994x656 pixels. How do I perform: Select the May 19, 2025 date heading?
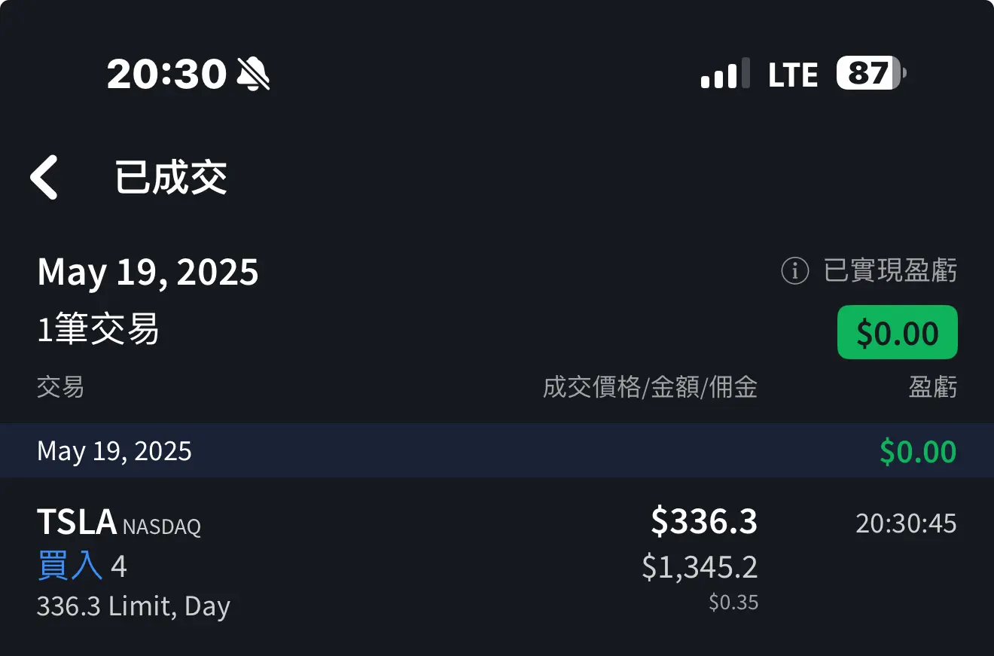click(148, 271)
